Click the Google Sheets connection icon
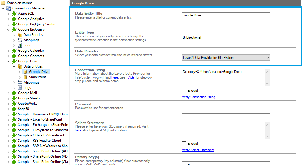Image resolution: width=302 pixels, height=165 pixels. click(x=14, y=98)
